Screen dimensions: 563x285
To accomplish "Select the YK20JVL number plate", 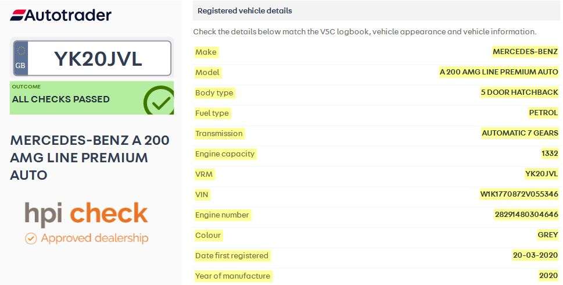I will (98, 59).
